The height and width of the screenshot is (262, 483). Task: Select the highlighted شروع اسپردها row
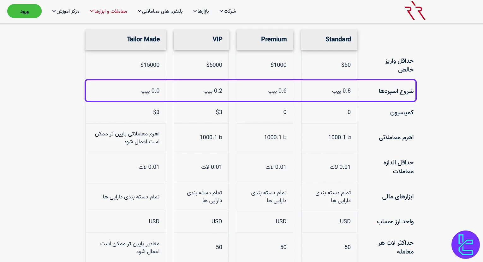[250, 91]
